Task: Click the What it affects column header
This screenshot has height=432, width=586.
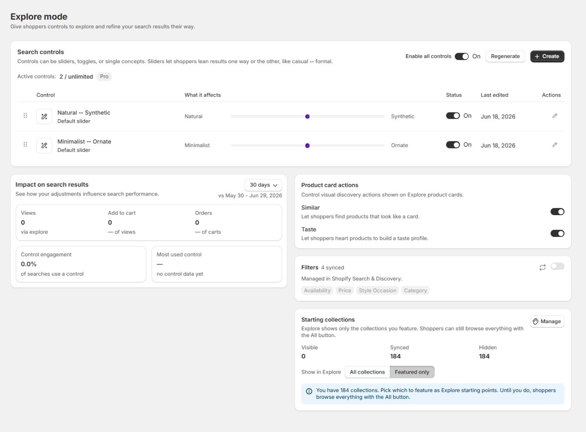Action: click(203, 95)
